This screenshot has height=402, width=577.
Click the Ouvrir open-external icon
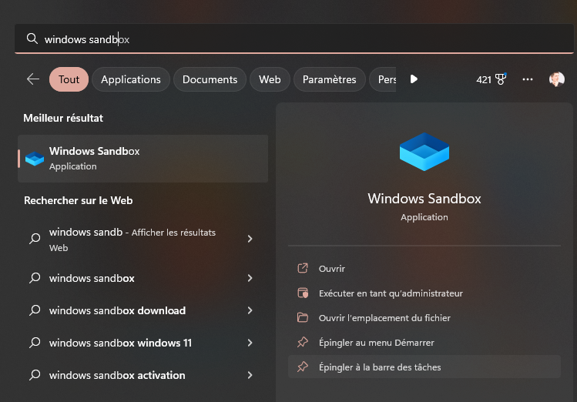click(x=303, y=268)
